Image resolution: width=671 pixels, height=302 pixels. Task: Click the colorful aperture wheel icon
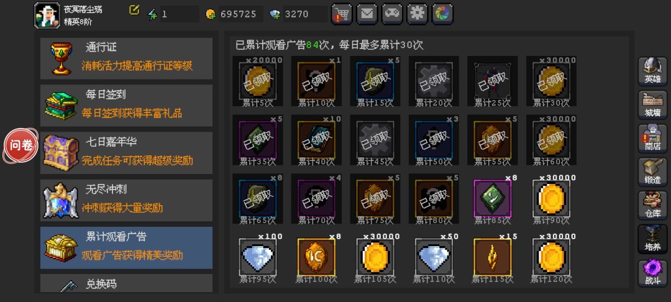(443, 14)
